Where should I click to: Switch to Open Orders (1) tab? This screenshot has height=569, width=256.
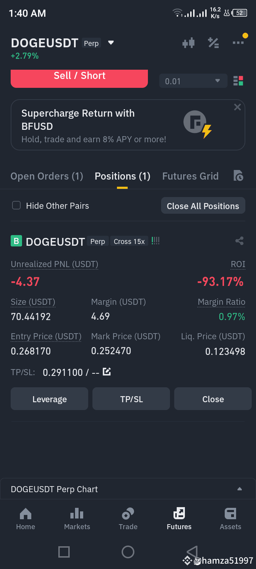click(47, 176)
